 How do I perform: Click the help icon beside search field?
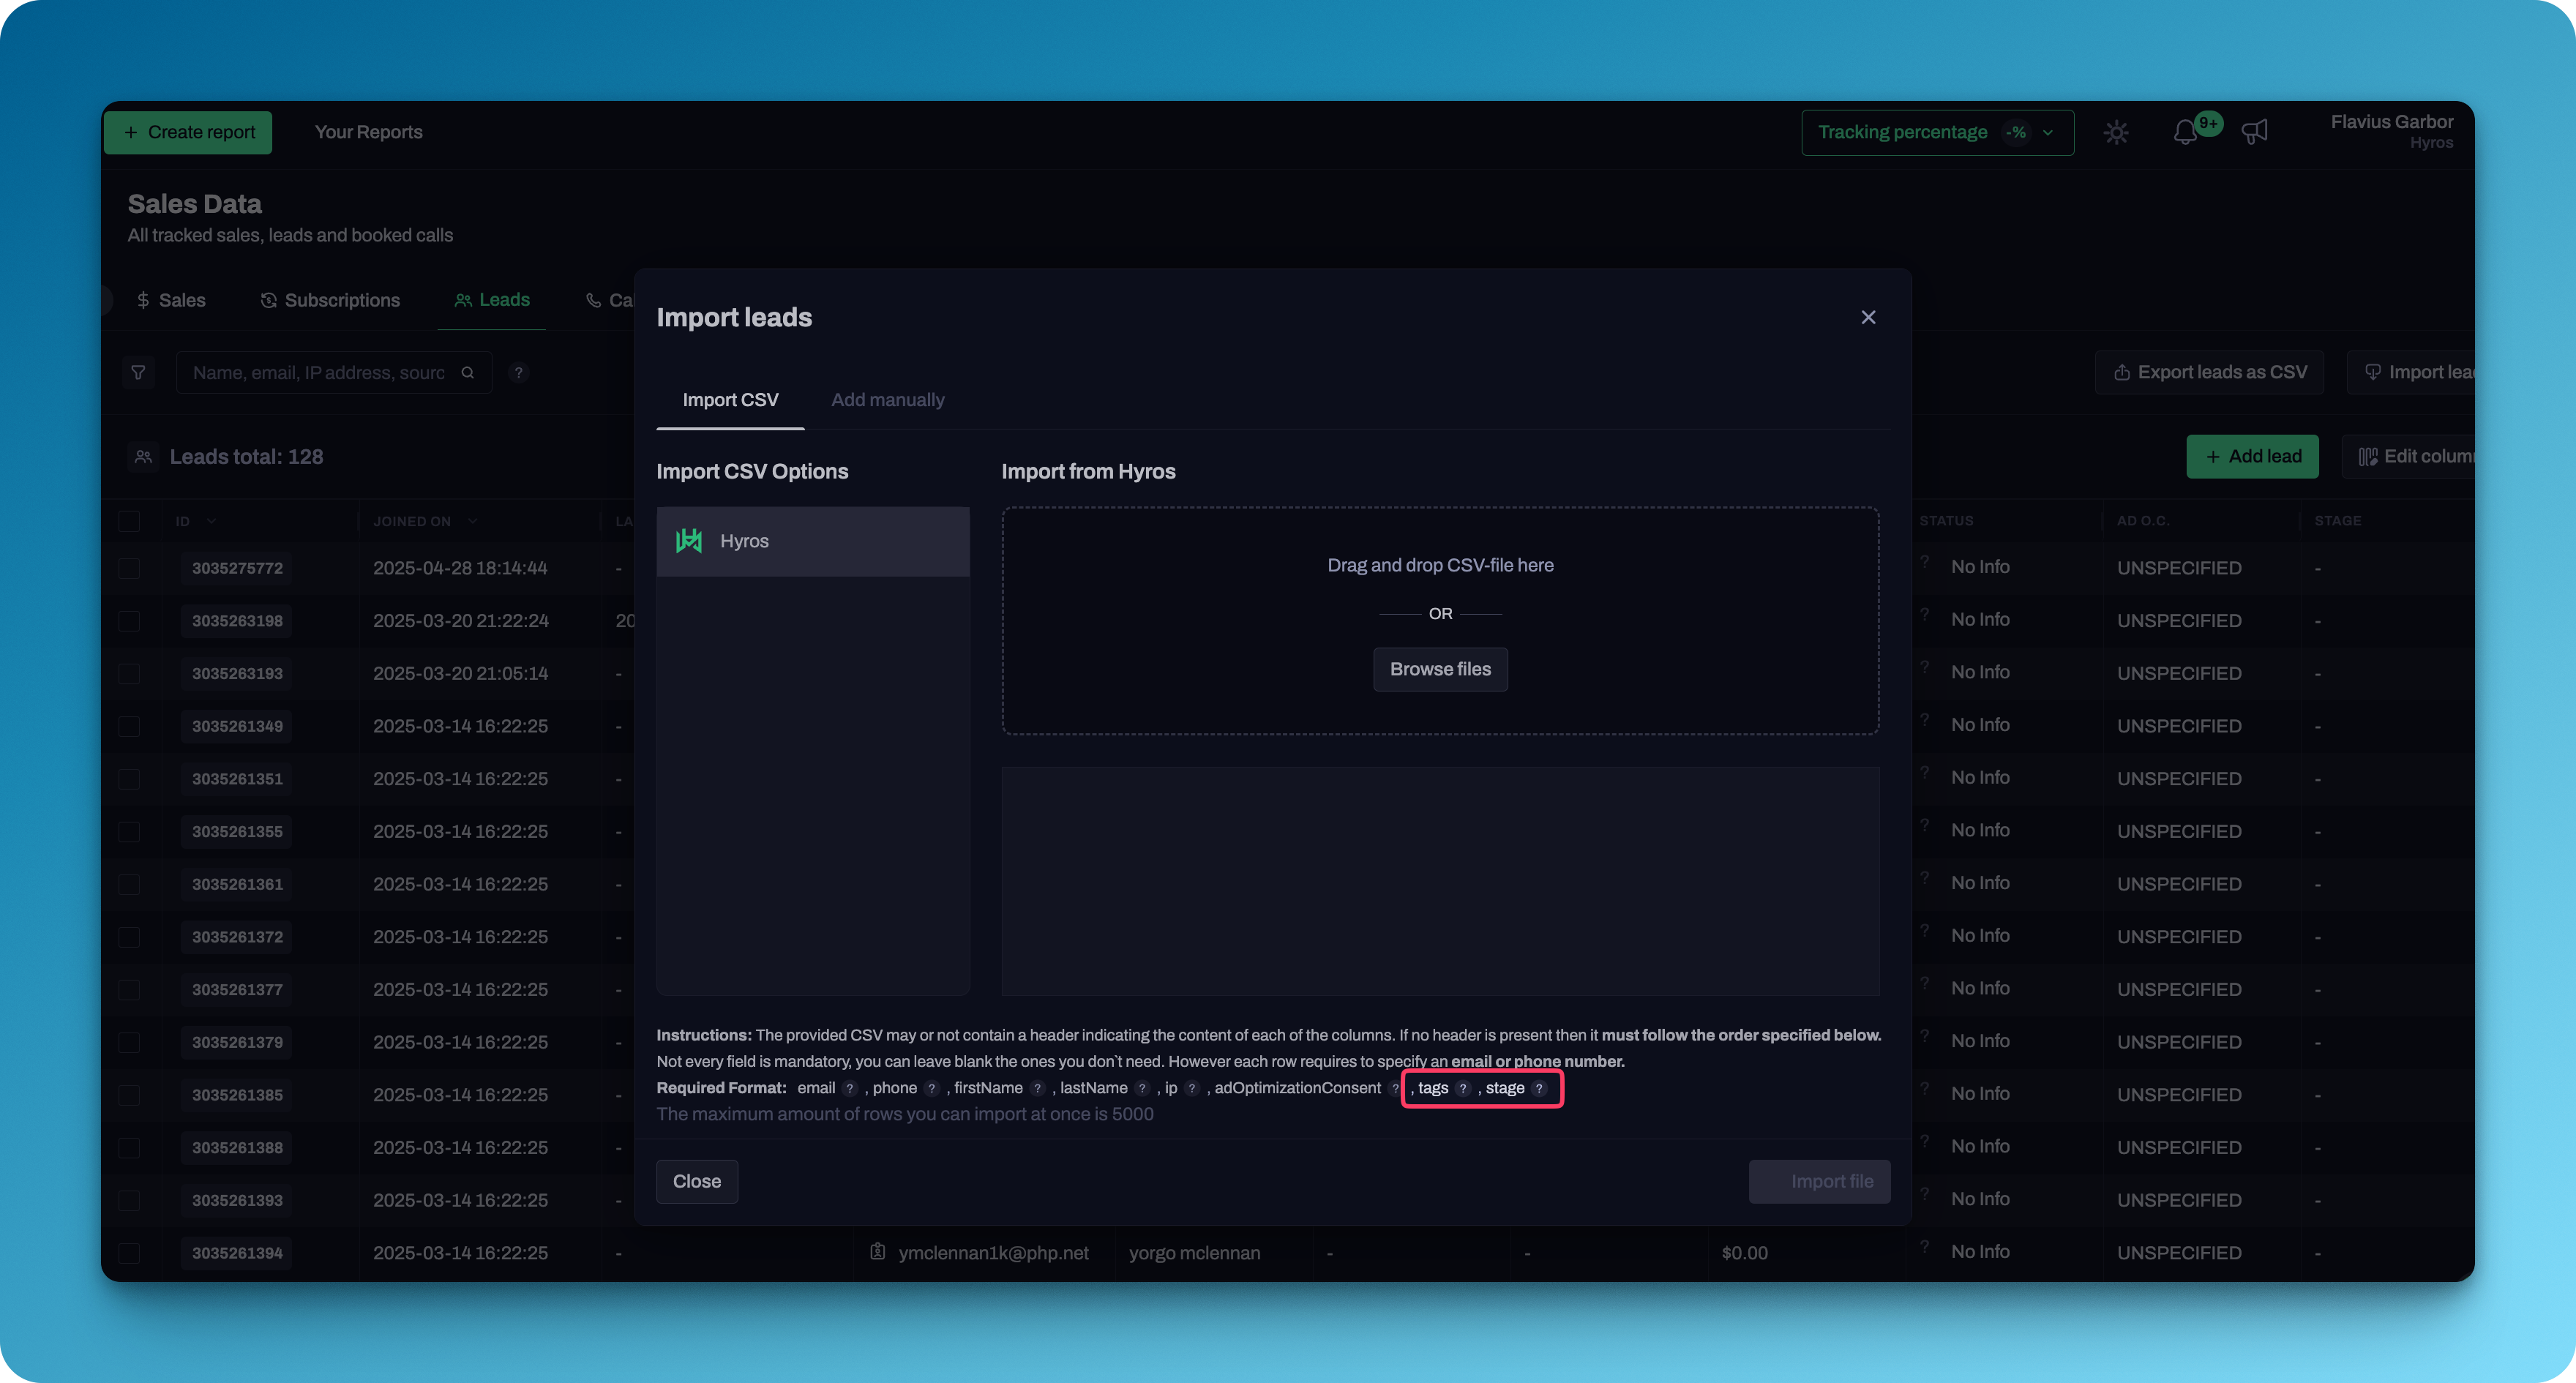click(518, 373)
